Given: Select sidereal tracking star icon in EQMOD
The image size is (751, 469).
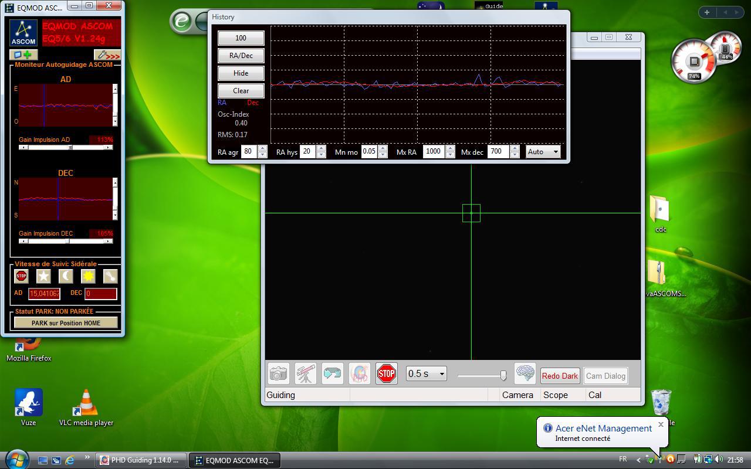Looking at the screenshot, I should (x=43, y=276).
